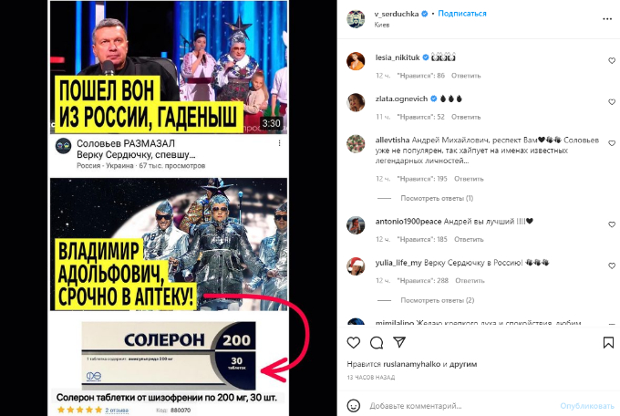Save post with bookmark icon

pos(608,342)
